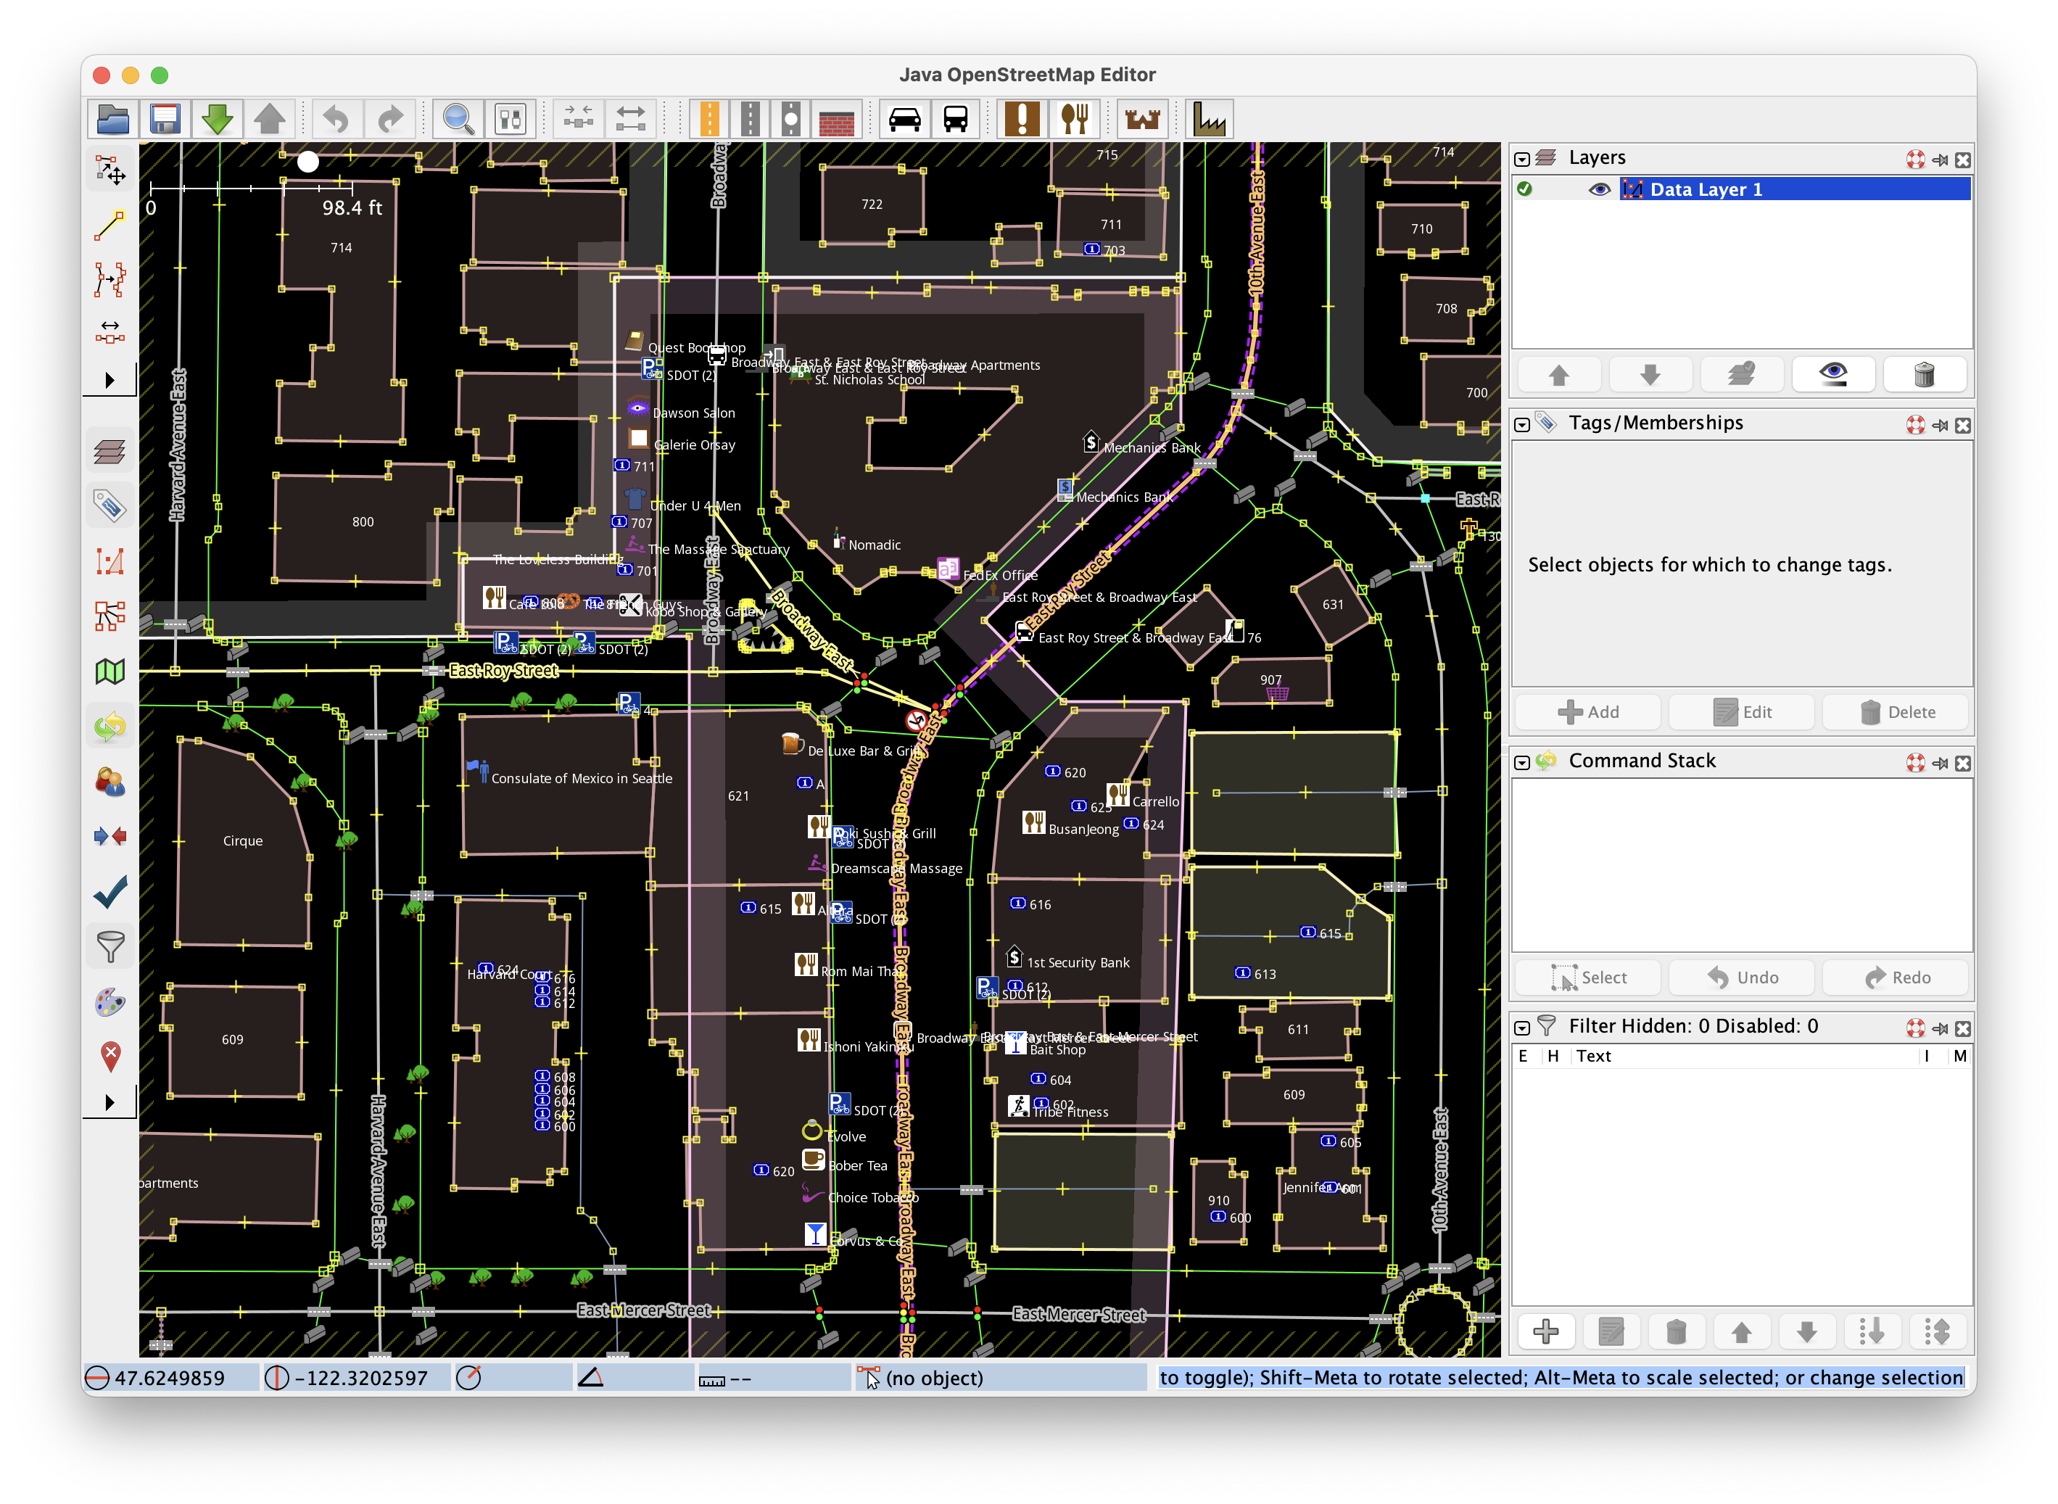The image size is (2058, 1504).
Task: Hide Data Layer 1 with eye icon
Action: tap(1599, 189)
